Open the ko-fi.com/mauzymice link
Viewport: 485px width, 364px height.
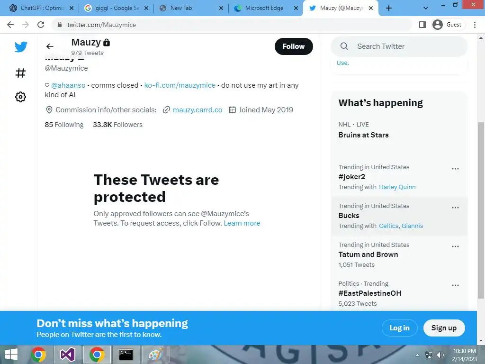pyautogui.click(x=180, y=85)
